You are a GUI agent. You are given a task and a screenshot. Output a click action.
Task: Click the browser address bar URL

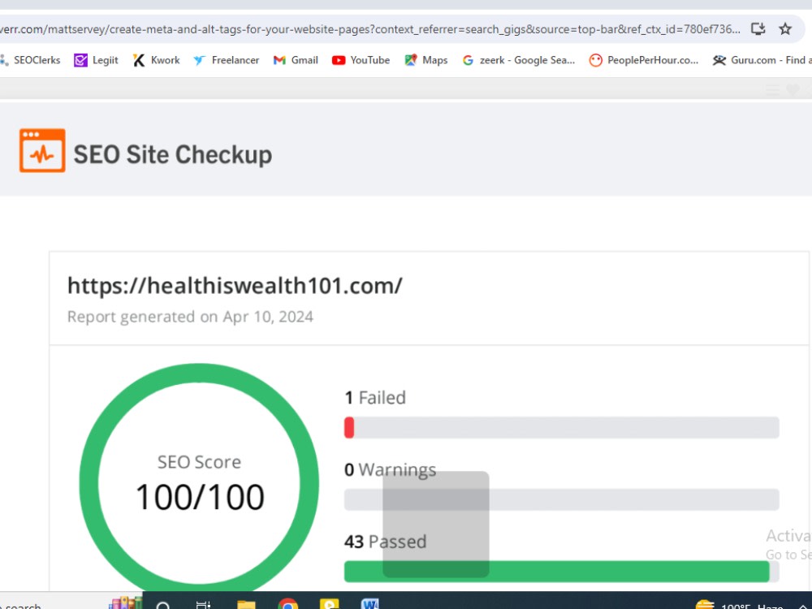370,29
